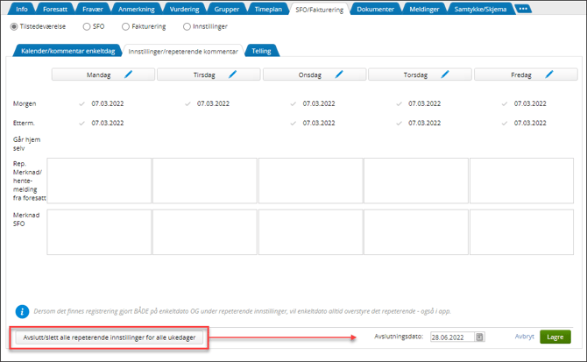The image size is (587, 362).
Task: Click the pencil edit icon for Mandag
Action: 128,75
